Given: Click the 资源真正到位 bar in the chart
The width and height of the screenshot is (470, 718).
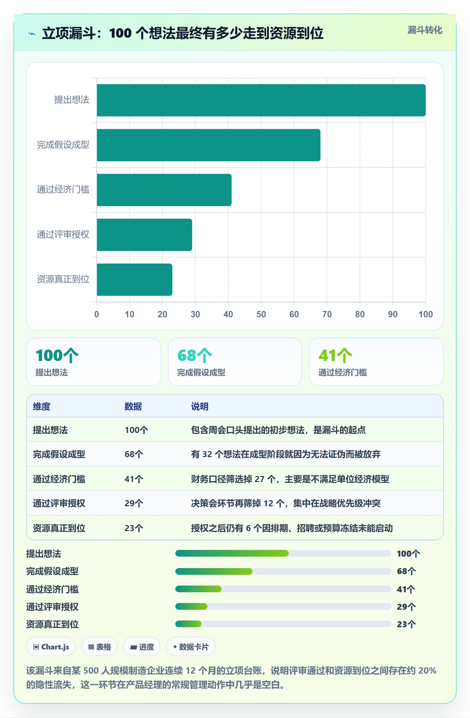Looking at the screenshot, I should (x=135, y=280).
